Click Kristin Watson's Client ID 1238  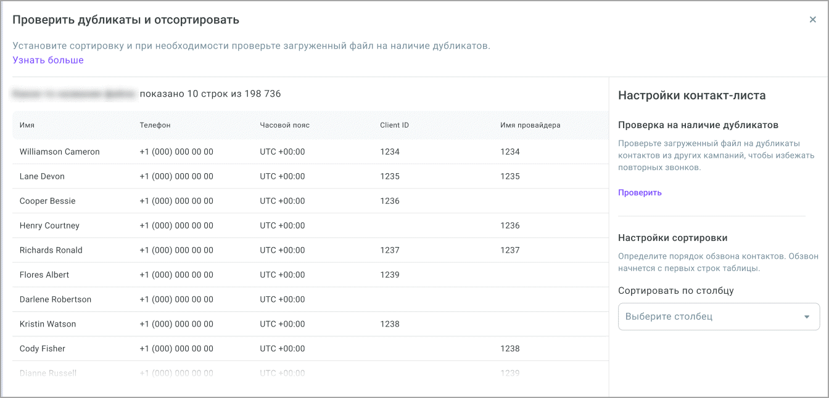pos(390,324)
